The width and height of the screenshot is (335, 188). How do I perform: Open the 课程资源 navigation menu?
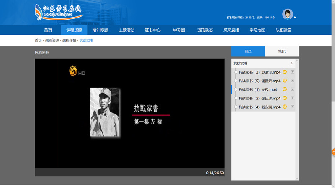pyautogui.click(x=74, y=30)
